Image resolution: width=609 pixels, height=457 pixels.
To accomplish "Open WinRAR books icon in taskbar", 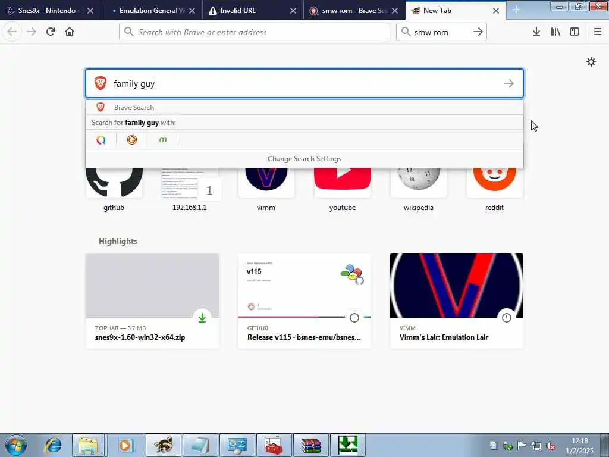I will [x=311, y=445].
